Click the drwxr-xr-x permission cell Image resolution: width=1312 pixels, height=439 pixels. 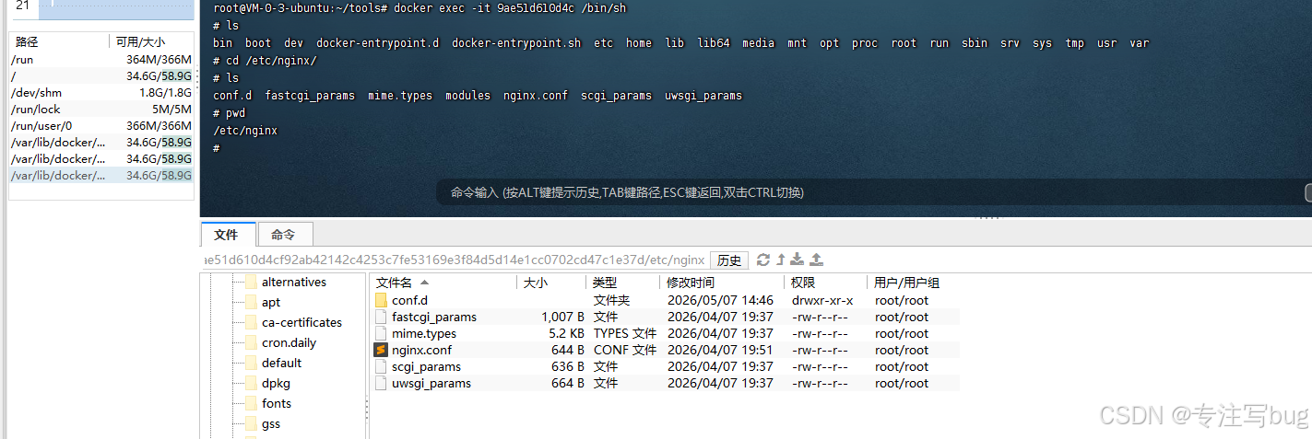click(x=822, y=300)
